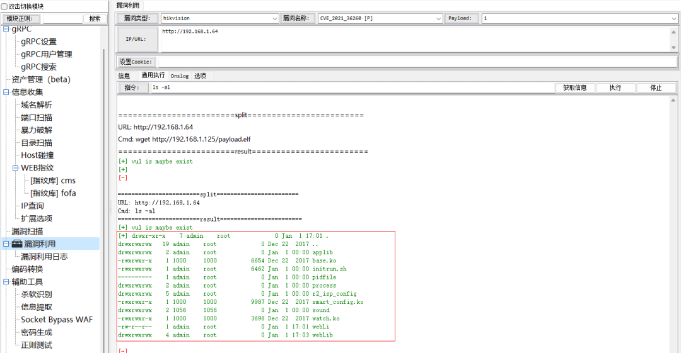Image resolution: width=681 pixels, height=353 pixels.
Task: Select [指纹库] cms item
Action: tap(53, 181)
